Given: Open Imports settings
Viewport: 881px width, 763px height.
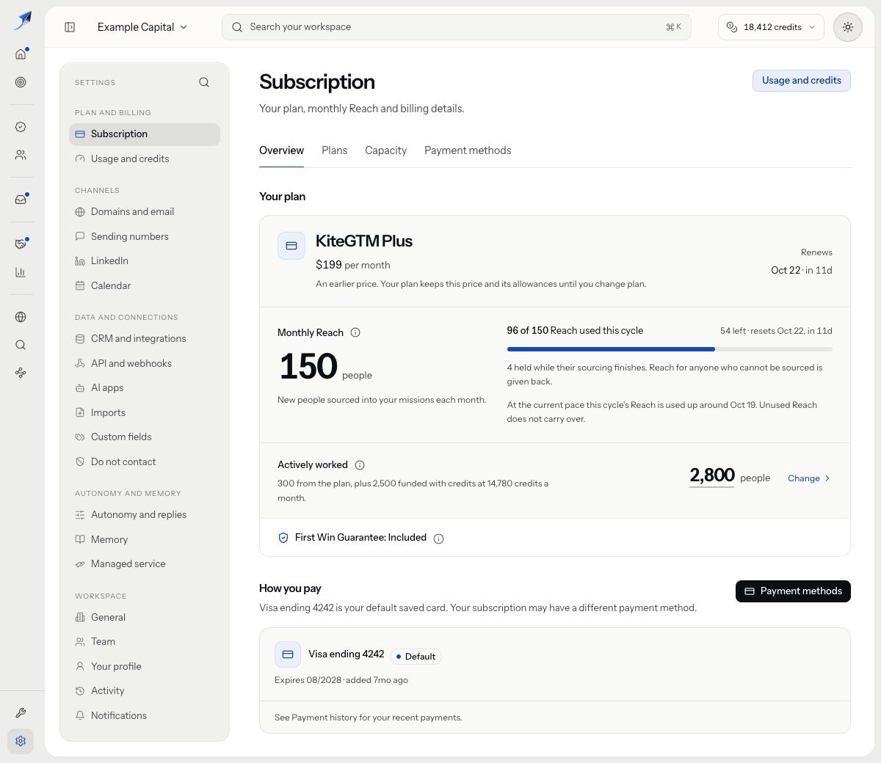Looking at the screenshot, I should [145, 413].
